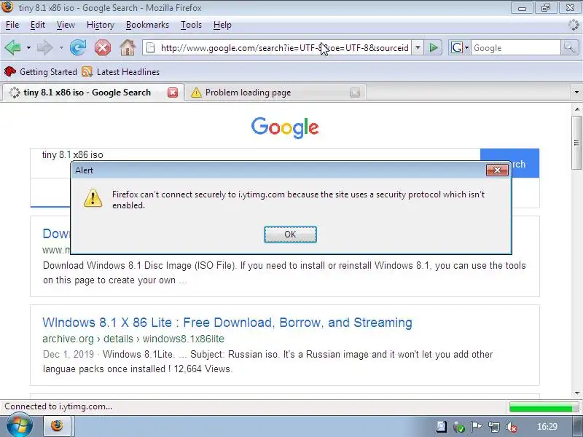Click status text Connected to i.ytimg.com
Viewport: 583px width, 437px height.
(x=58, y=406)
